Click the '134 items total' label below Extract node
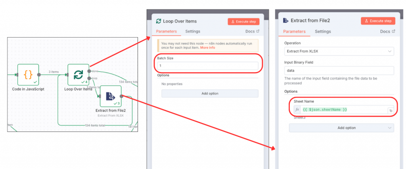The image size is (406, 169). click(x=95, y=125)
